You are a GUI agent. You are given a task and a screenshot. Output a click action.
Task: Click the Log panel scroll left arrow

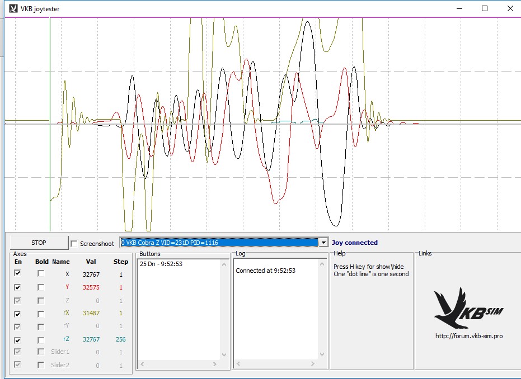pos(238,364)
